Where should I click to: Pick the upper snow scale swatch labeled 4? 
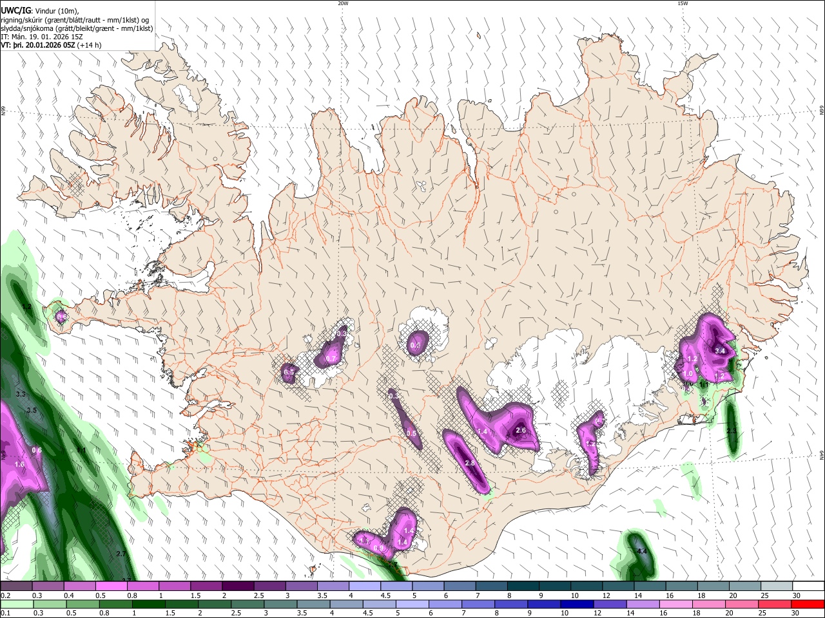(x=365, y=586)
